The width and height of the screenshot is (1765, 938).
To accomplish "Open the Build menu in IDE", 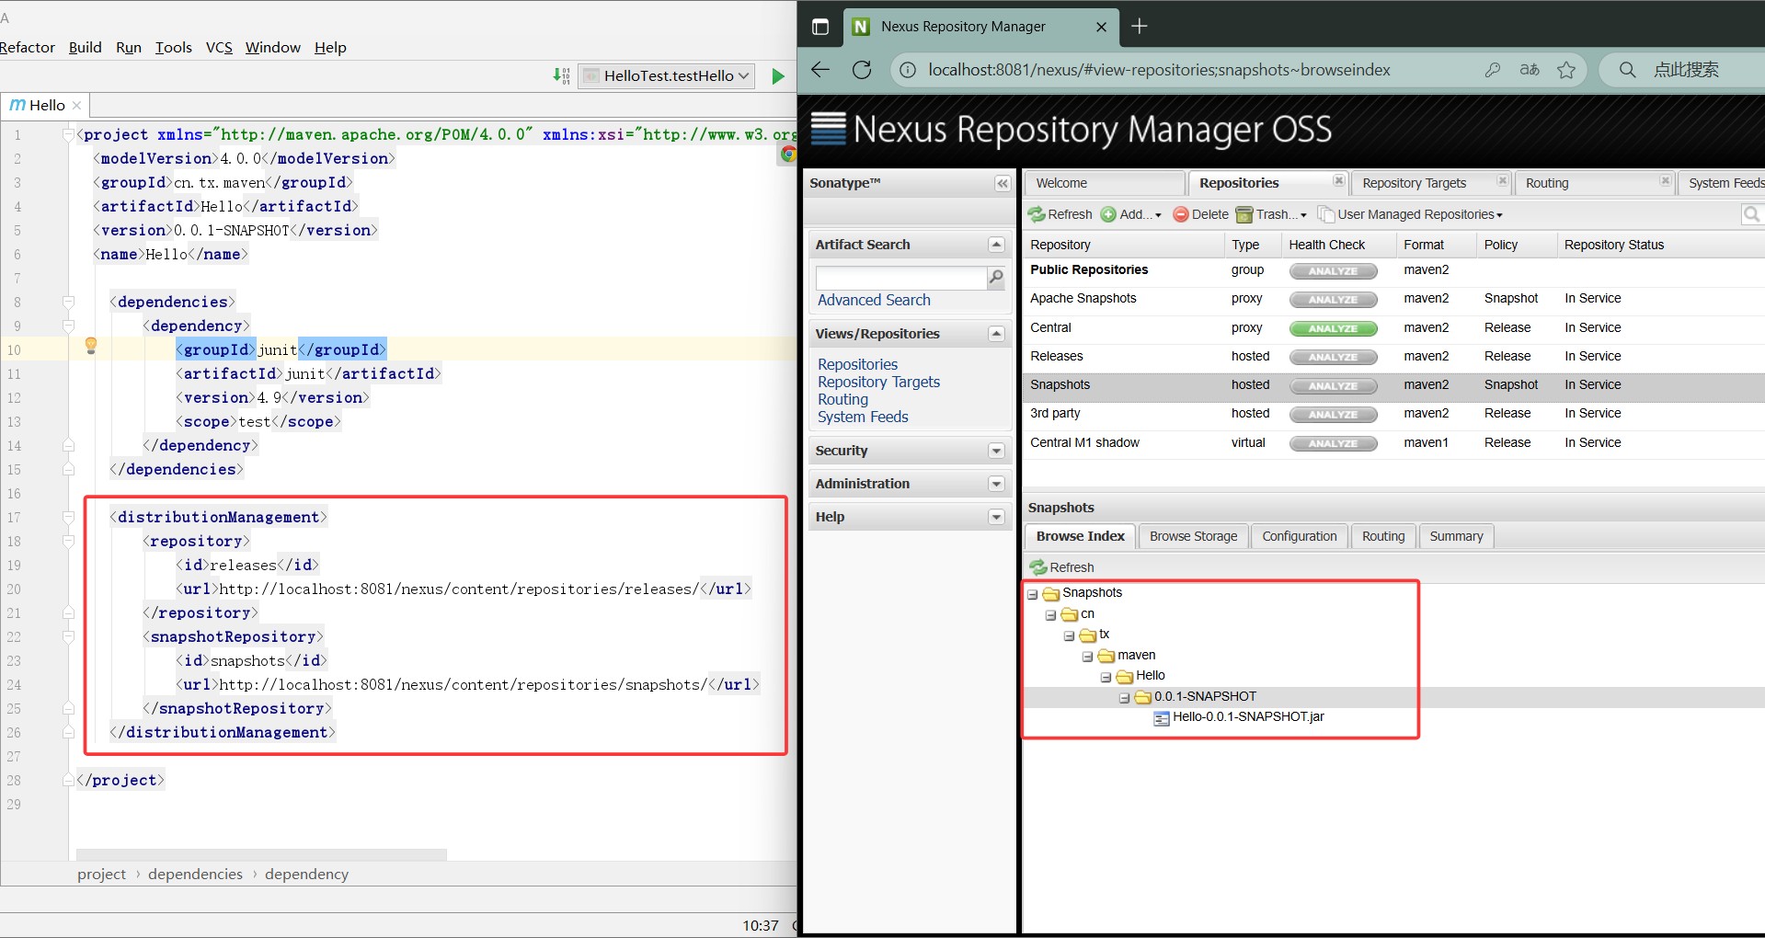I will pos(85,48).
